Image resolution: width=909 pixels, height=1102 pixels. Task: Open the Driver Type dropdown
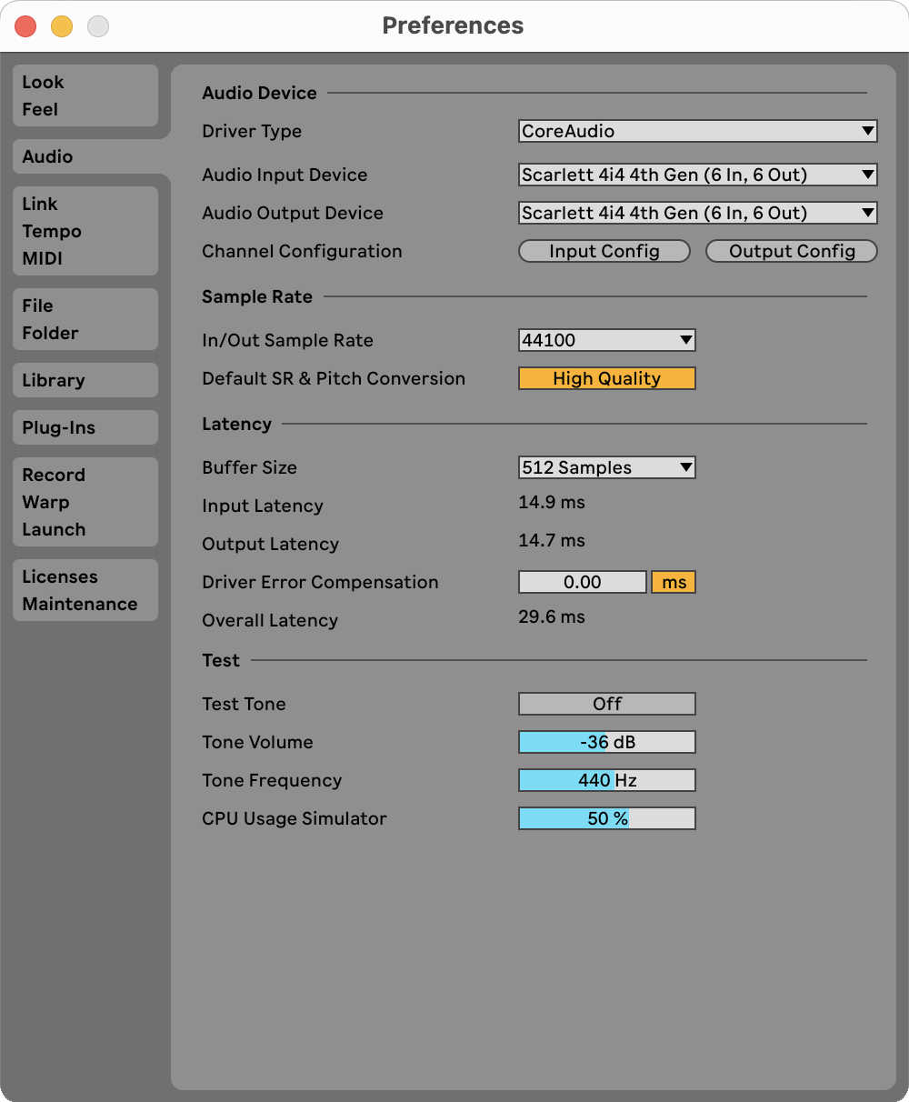(697, 131)
